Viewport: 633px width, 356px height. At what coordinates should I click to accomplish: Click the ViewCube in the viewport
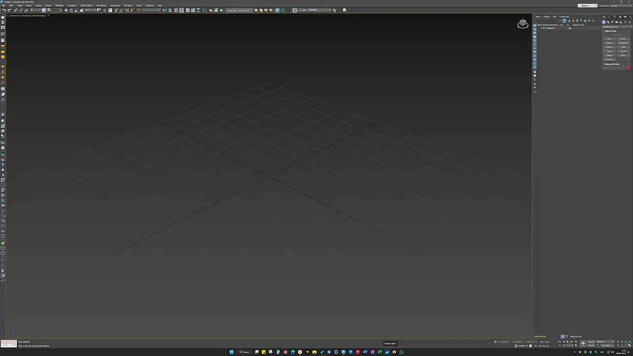(x=523, y=24)
